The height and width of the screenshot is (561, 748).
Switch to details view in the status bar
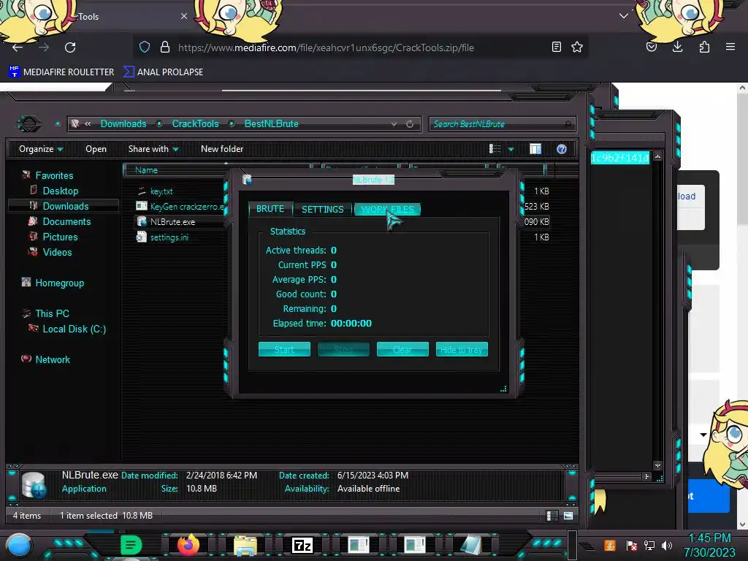552,516
